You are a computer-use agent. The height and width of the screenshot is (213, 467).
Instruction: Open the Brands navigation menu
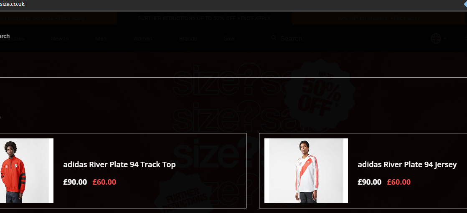188,39
